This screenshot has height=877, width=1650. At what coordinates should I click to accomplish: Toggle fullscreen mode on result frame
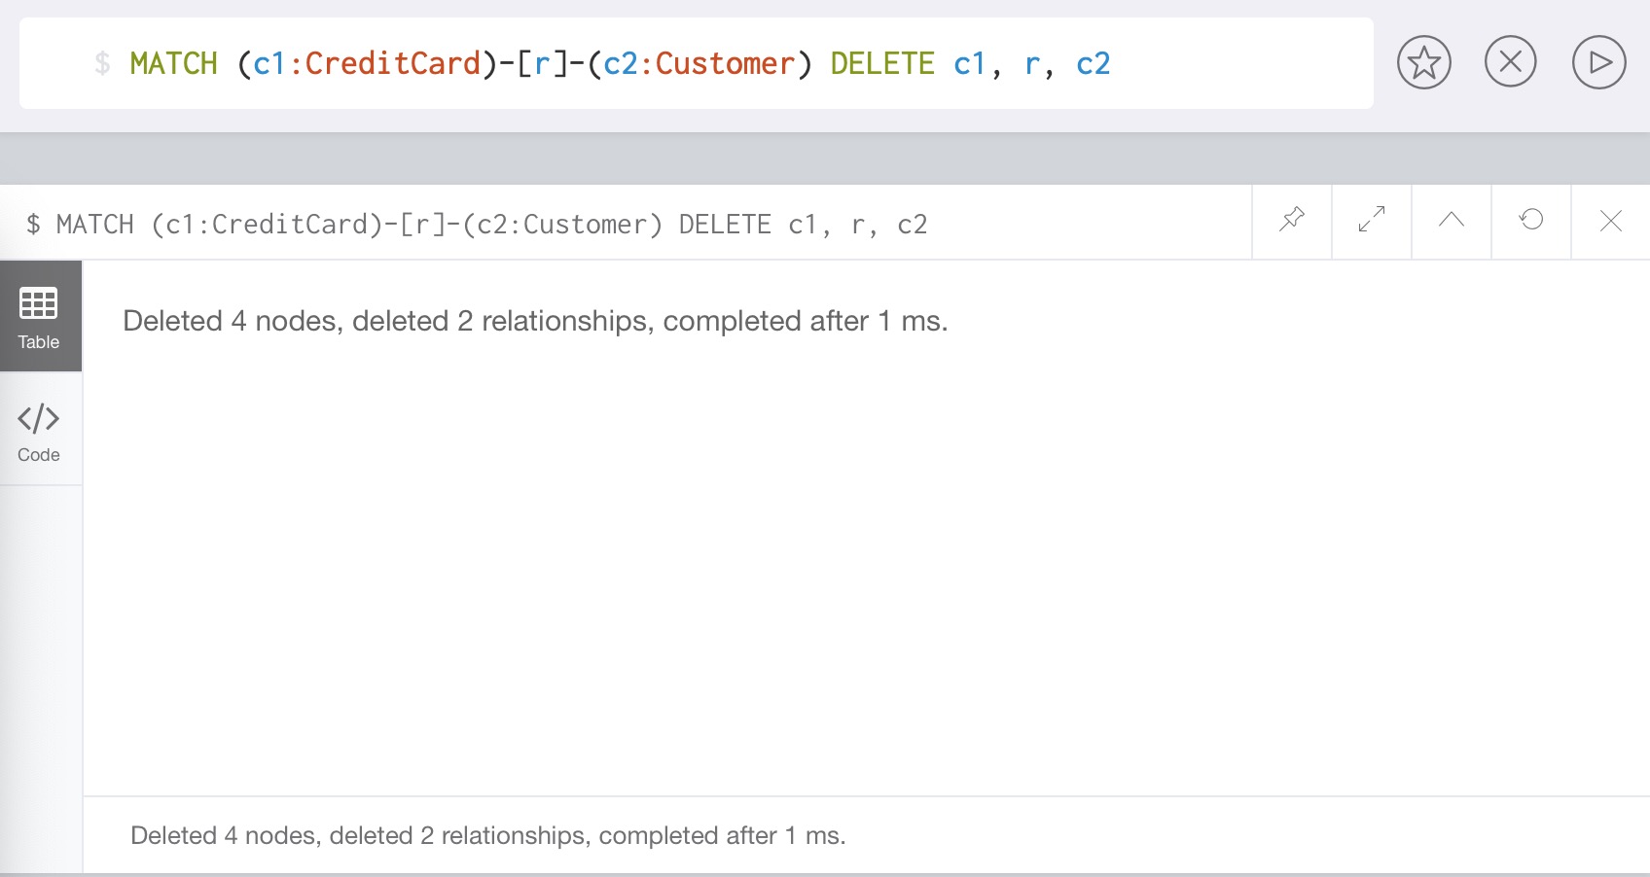(1371, 221)
